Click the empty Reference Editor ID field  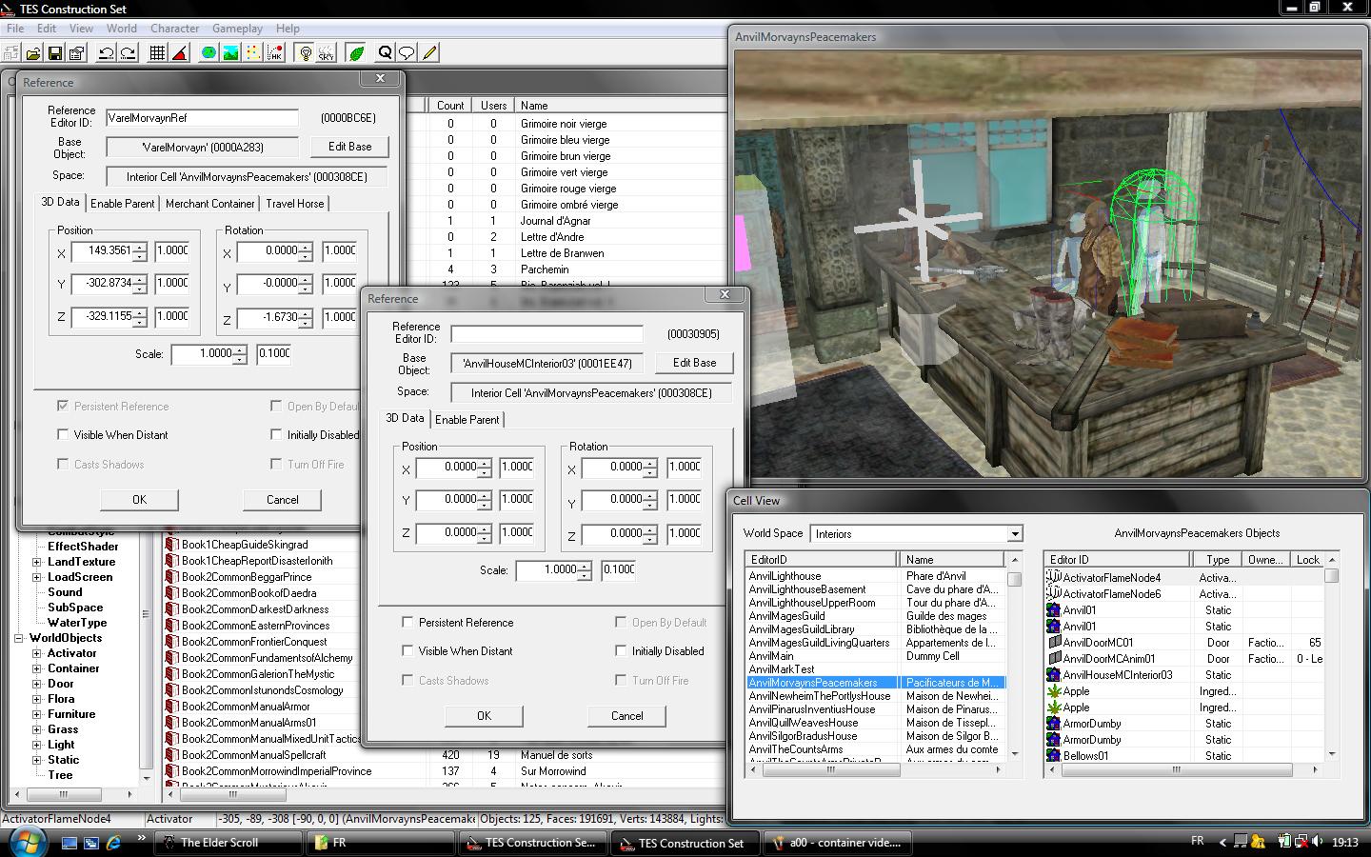click(546, 334)
